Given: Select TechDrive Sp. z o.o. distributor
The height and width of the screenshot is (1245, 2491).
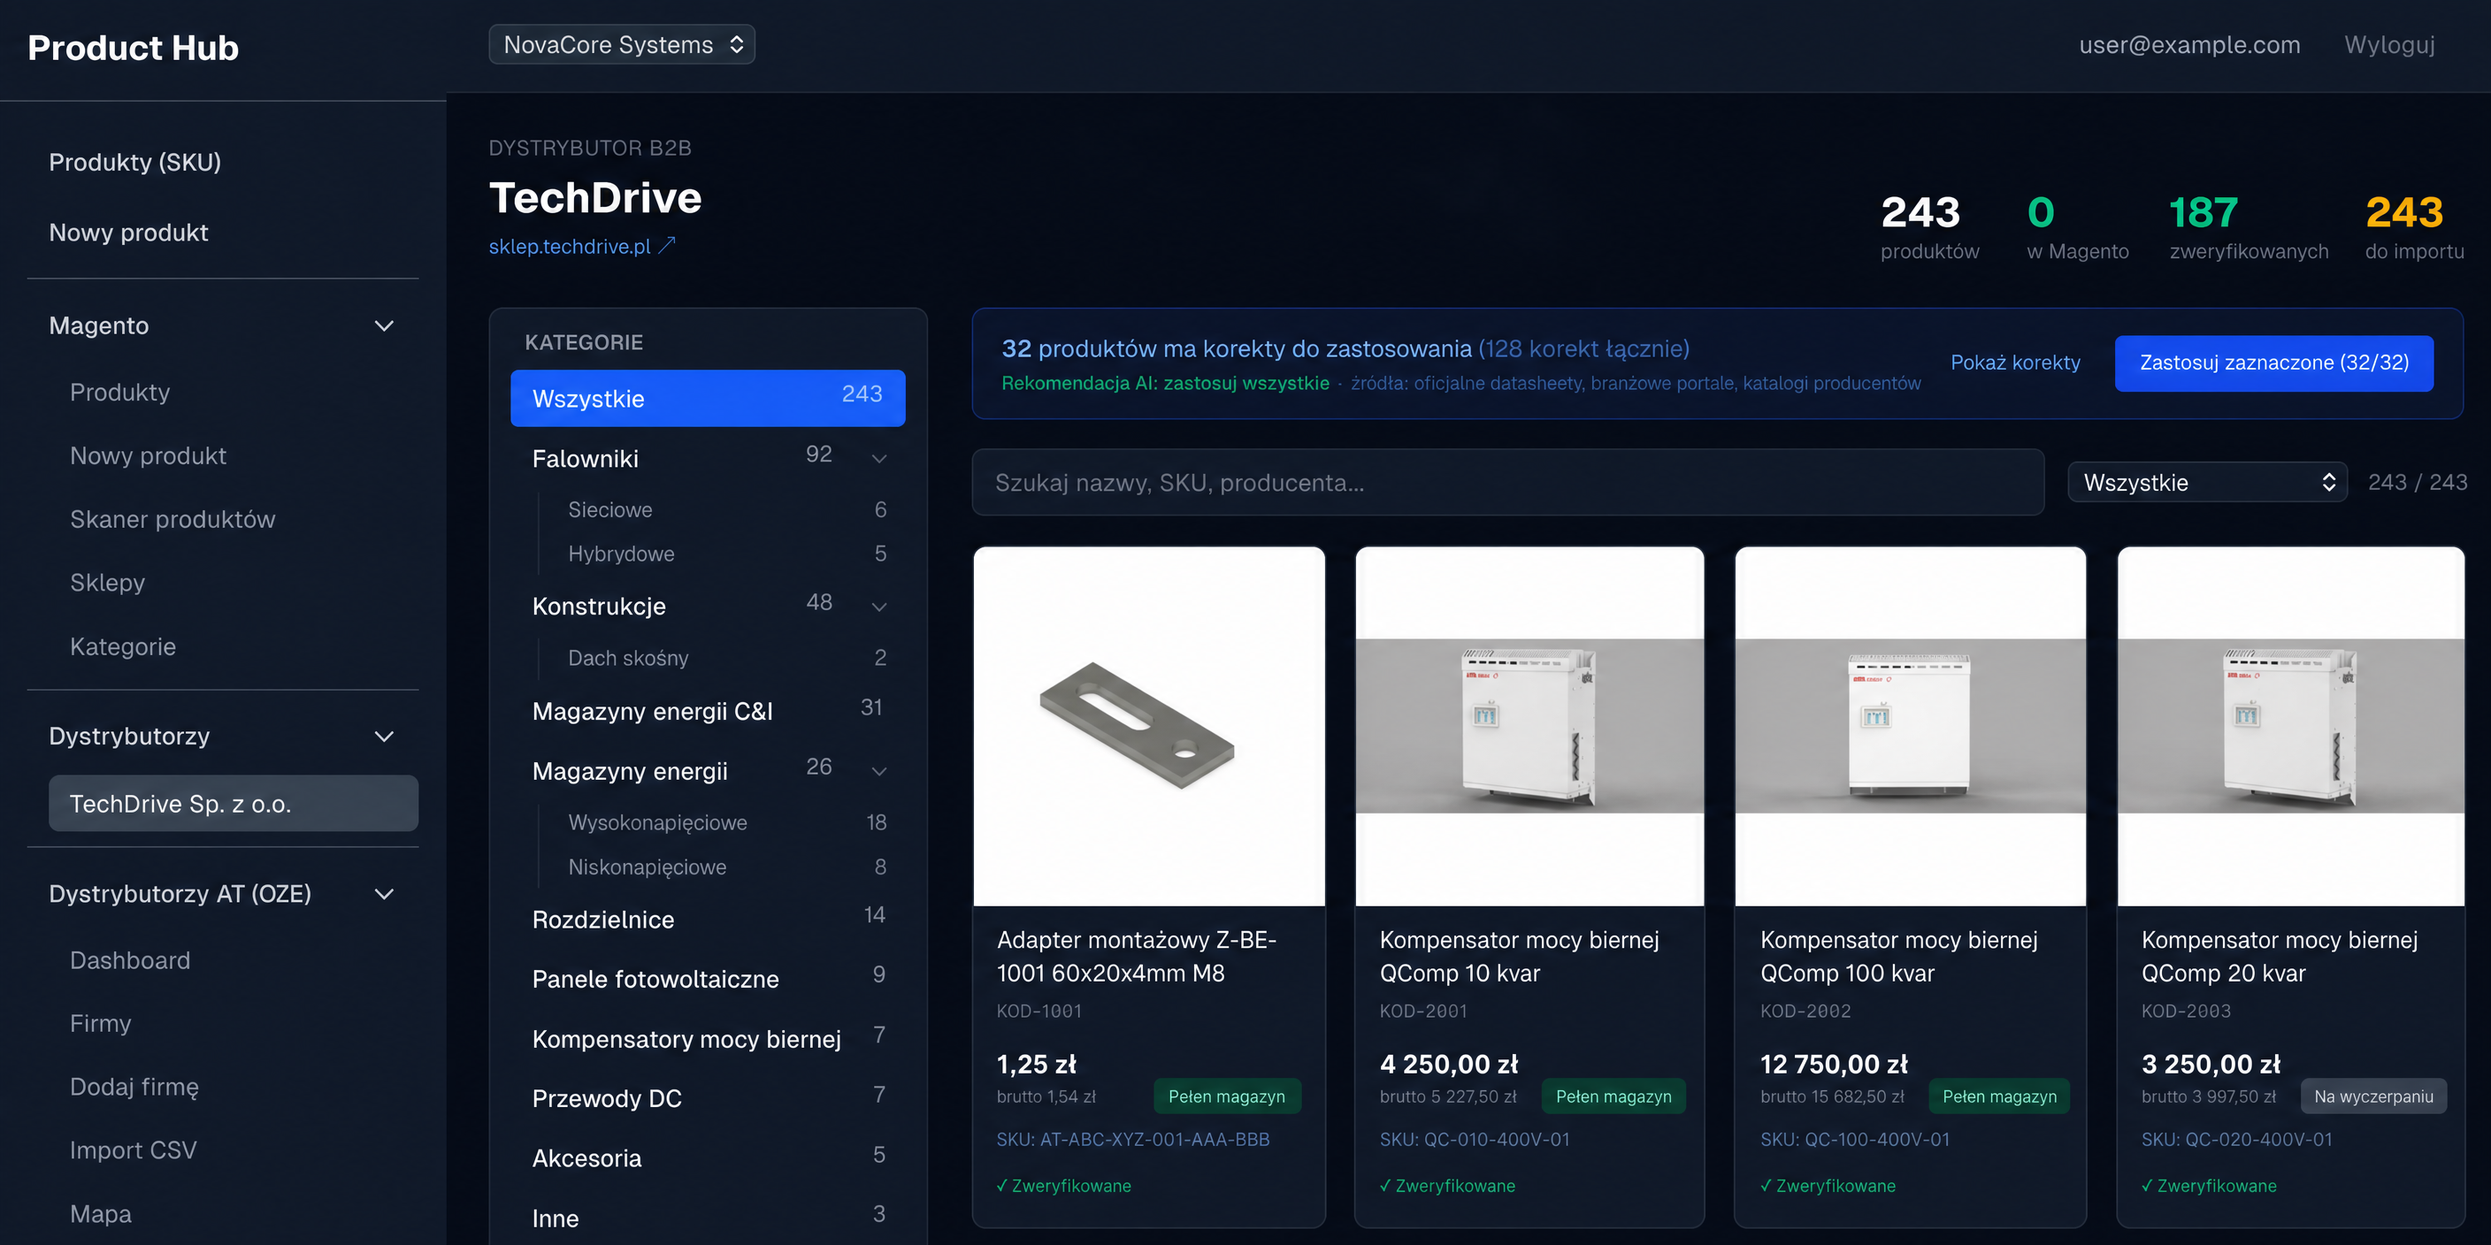Looking at the screenshot, I should (x=233, y=803).
